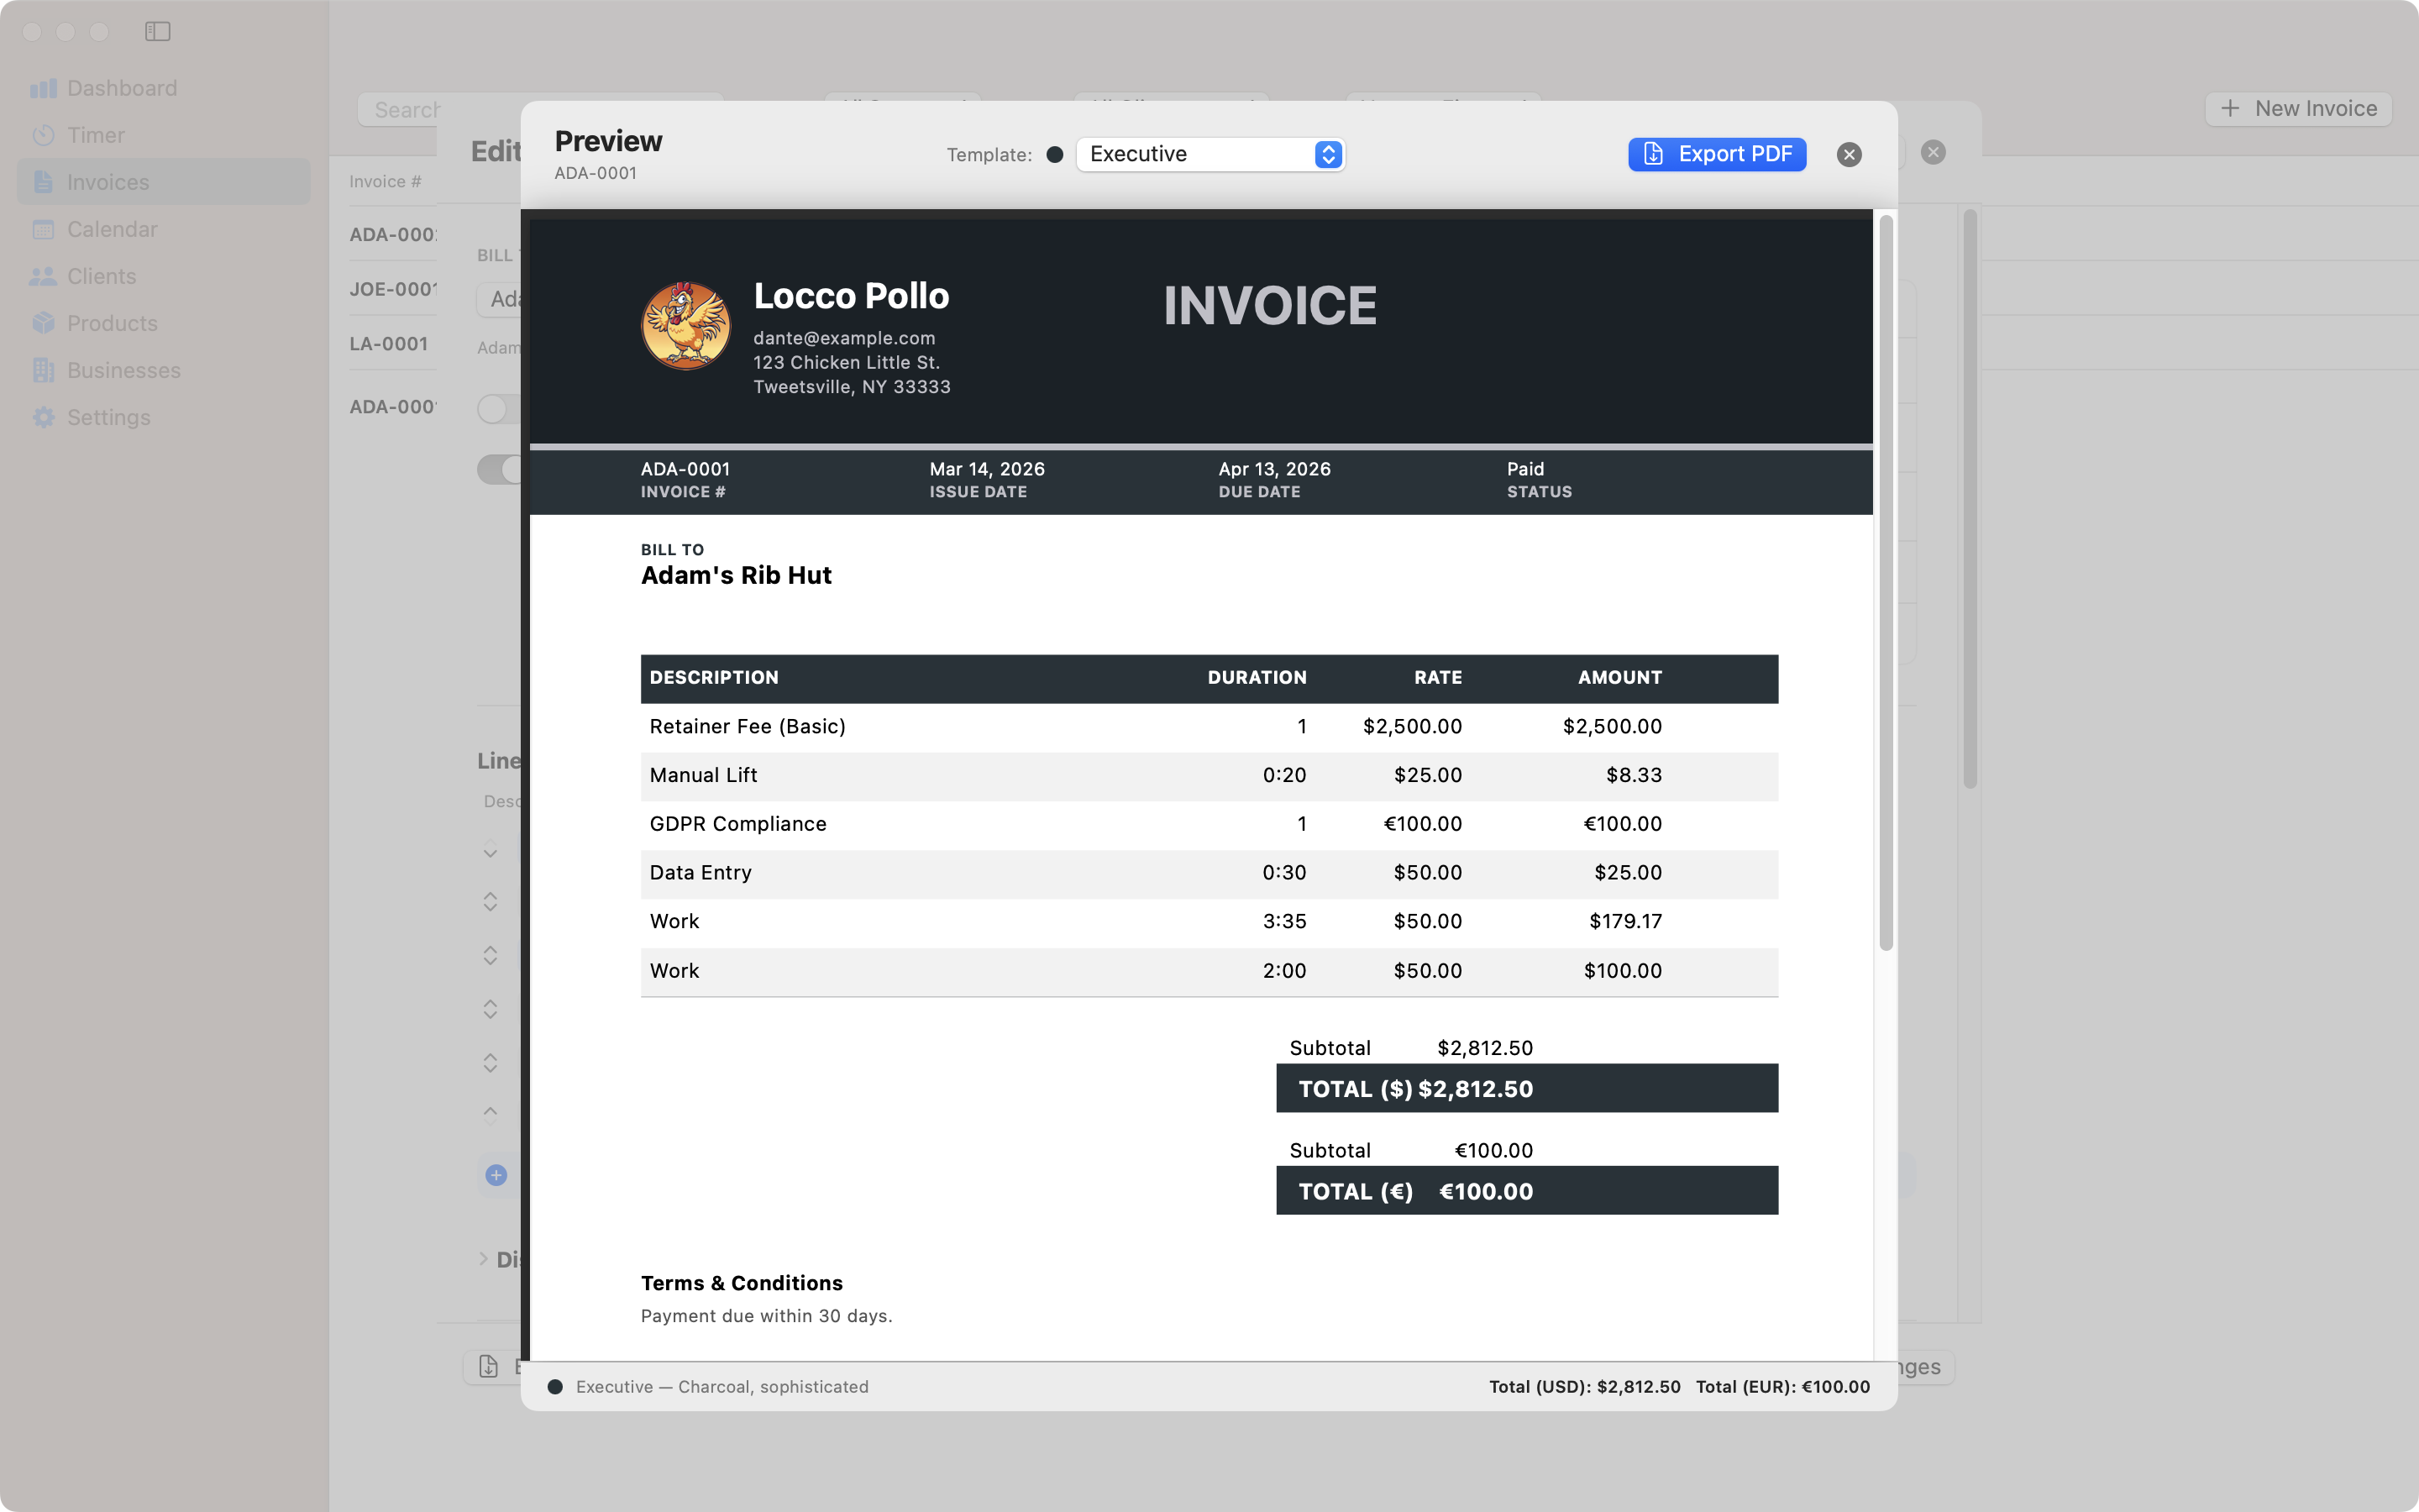
Task: Close the Edit invoice window behind Preview
Action: point(1934,152)
